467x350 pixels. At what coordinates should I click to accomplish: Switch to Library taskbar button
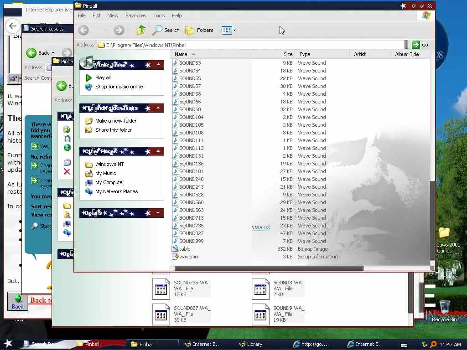pyautogui.click(x=251, y=344)
